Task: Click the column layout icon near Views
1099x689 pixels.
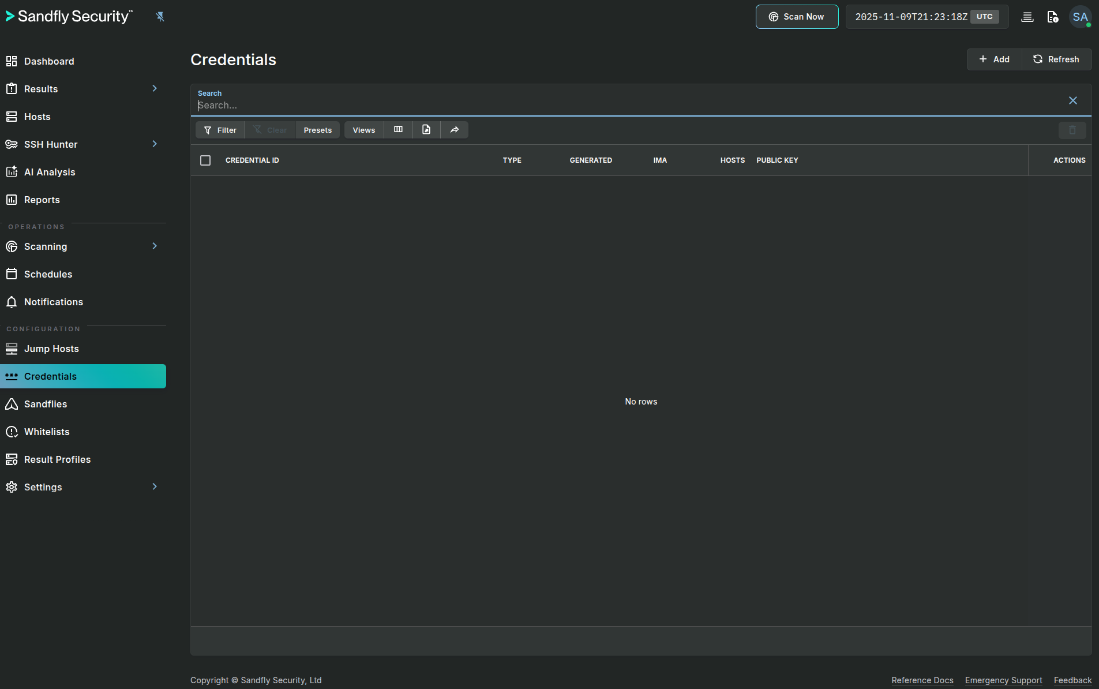Action: (x=398, y=130)
